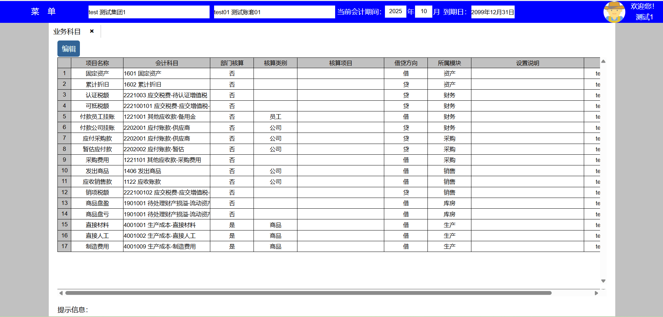This screenshot has height=317, width=663.
Task: Click the 4001001 生产成本-直接材料 account cell
Action: [x=166, y=225]
